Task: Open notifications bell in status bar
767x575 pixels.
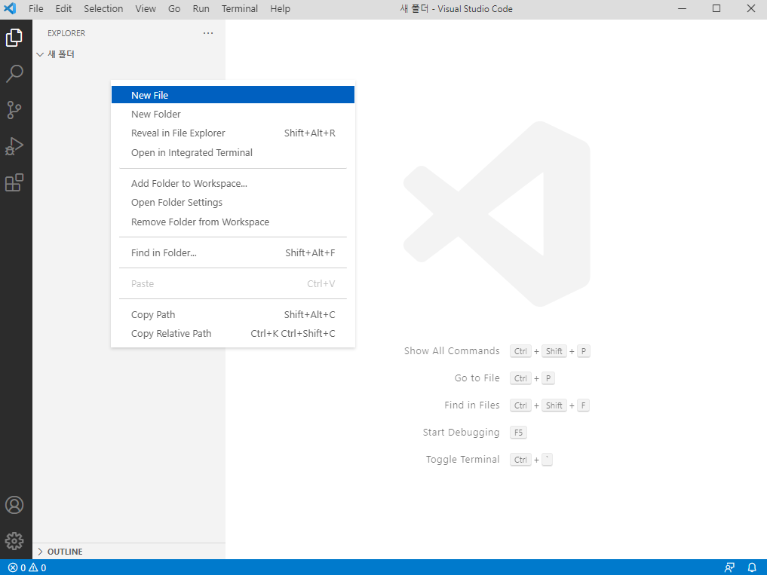Action: [753, 567]
